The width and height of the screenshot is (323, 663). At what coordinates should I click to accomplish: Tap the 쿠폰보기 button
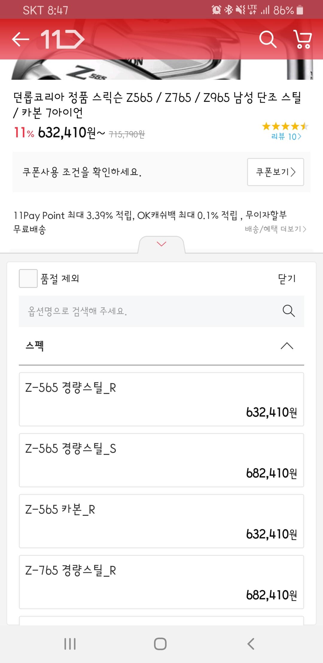coord(275,172)
